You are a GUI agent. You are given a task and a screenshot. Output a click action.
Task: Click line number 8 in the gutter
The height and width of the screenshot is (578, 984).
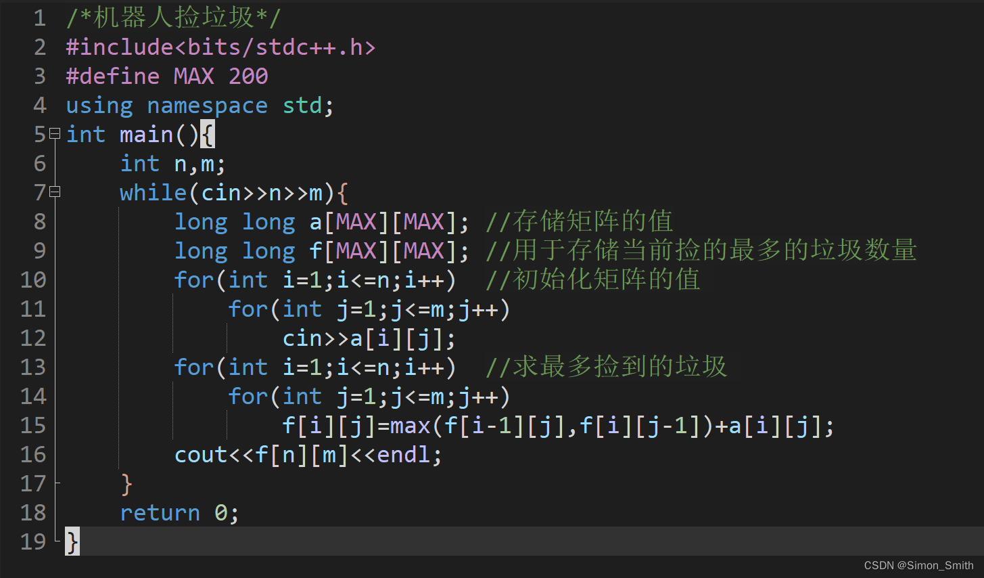click(x=39, y=222)
